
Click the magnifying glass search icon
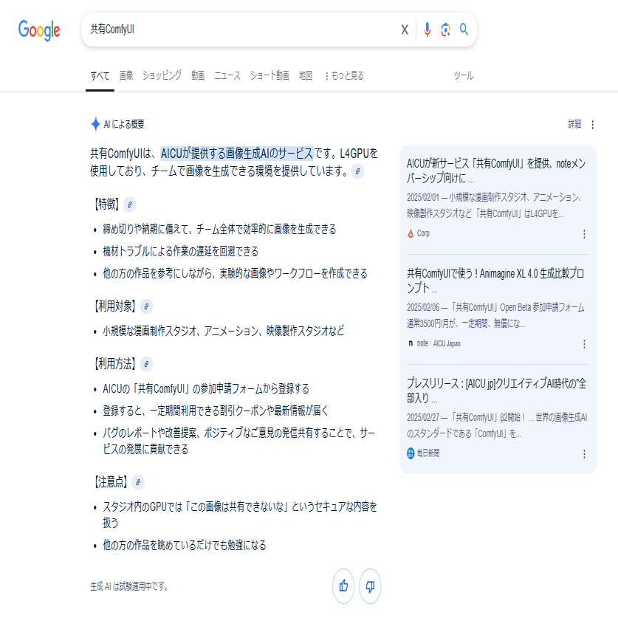(x=464, y=30)
